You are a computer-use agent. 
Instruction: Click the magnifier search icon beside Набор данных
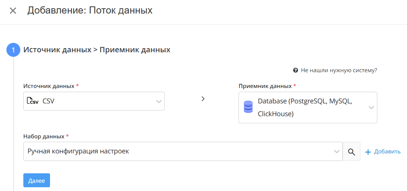click(x=351, y=152)
